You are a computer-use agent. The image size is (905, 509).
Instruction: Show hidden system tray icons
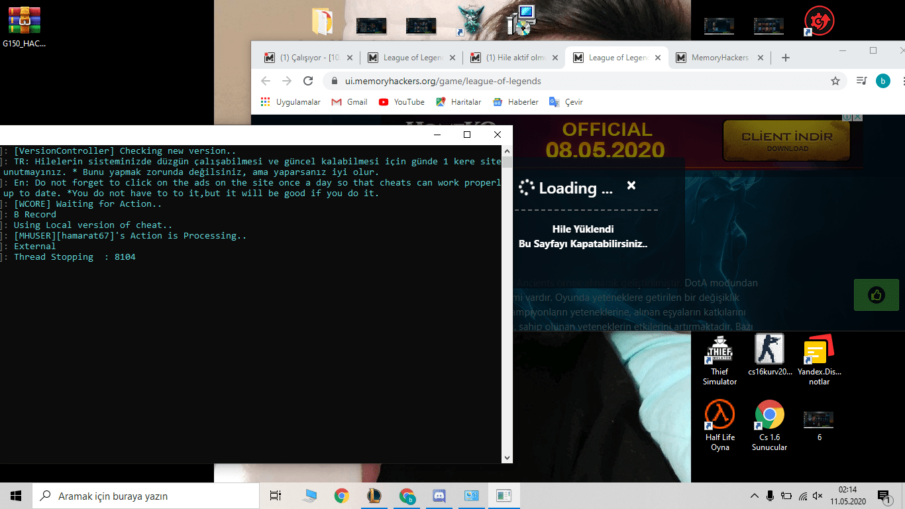tap(754, 496)
